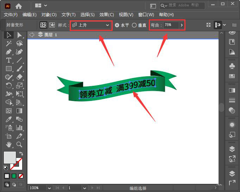Toggle Edit Envelope mode button

coord(43,25)
